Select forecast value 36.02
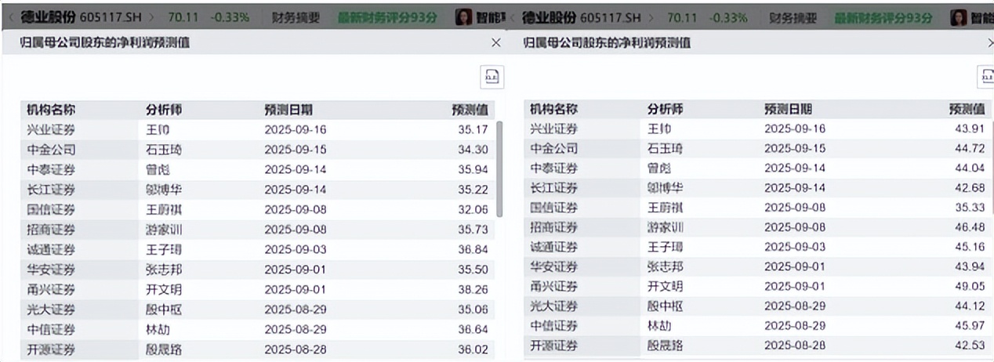The height and width of the screenshot is (362, 994). [x=473, y=349]
